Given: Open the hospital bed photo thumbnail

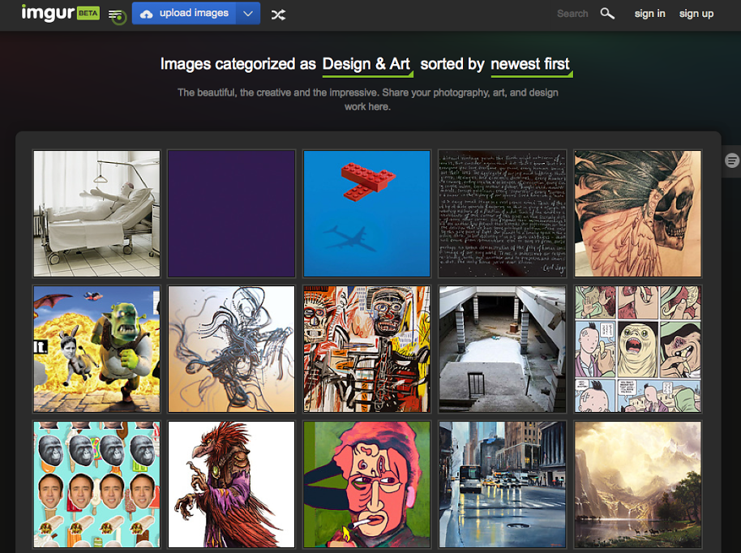Looking at the screenshot, I should tap(96, 213).
